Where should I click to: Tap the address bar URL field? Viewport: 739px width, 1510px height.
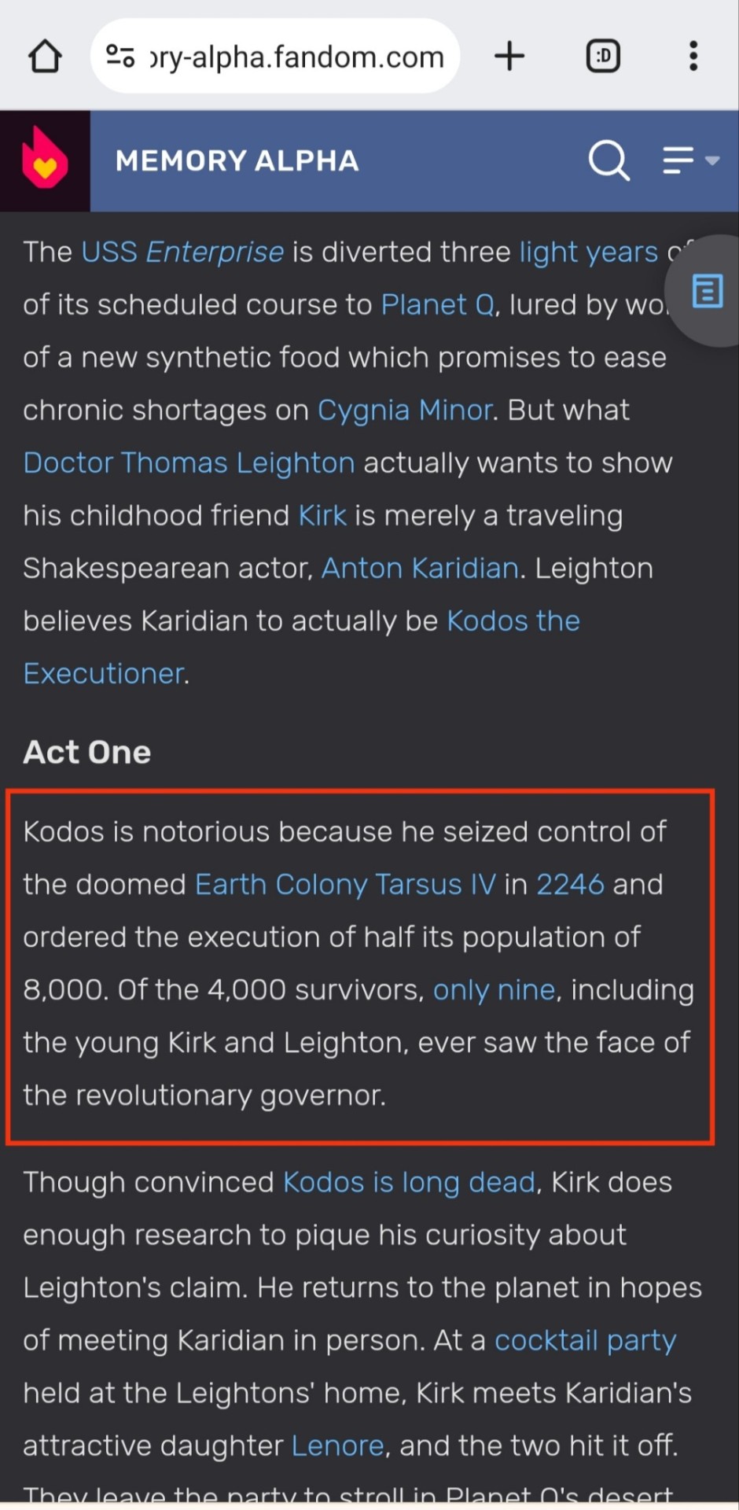(x=297, y=57)
